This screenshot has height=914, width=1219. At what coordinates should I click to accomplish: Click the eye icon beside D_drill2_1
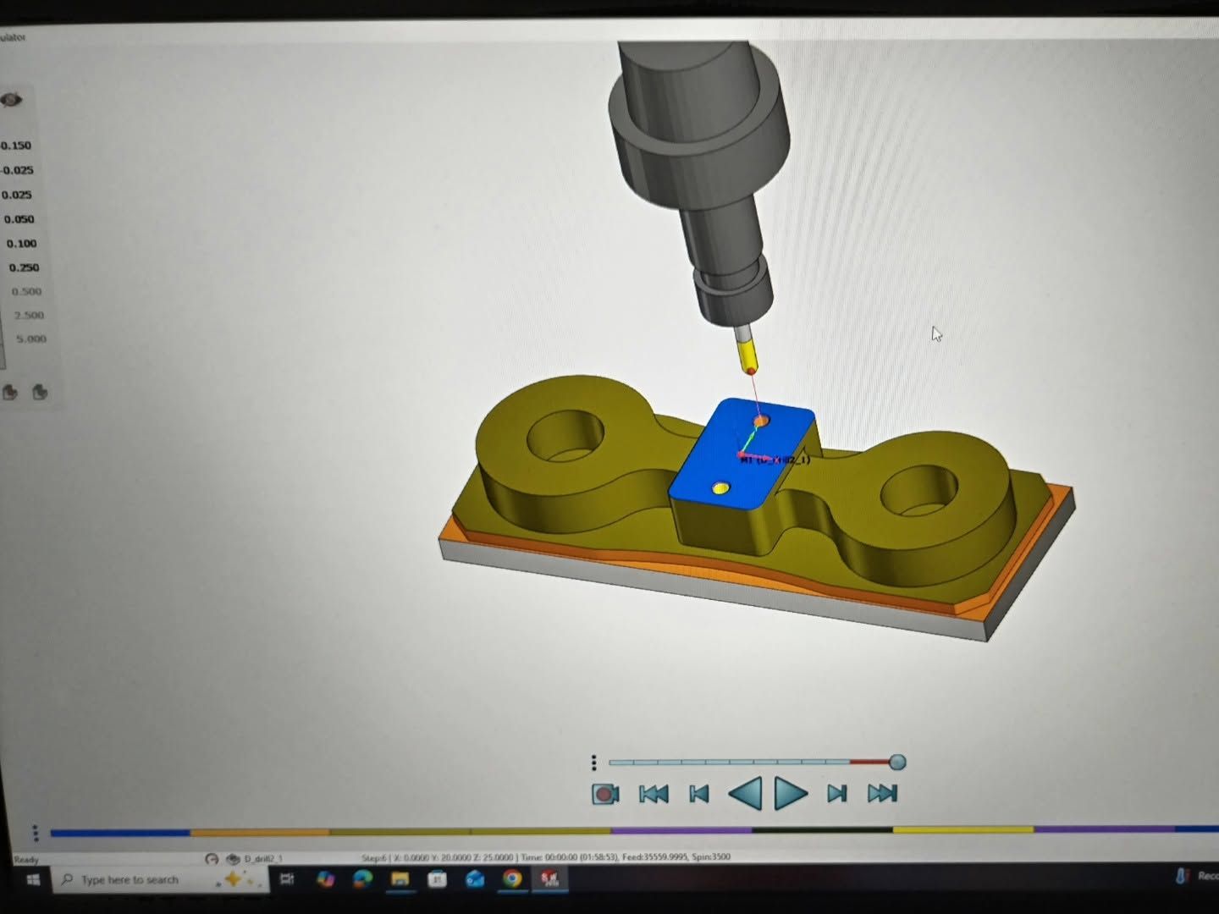pos(234,858)
